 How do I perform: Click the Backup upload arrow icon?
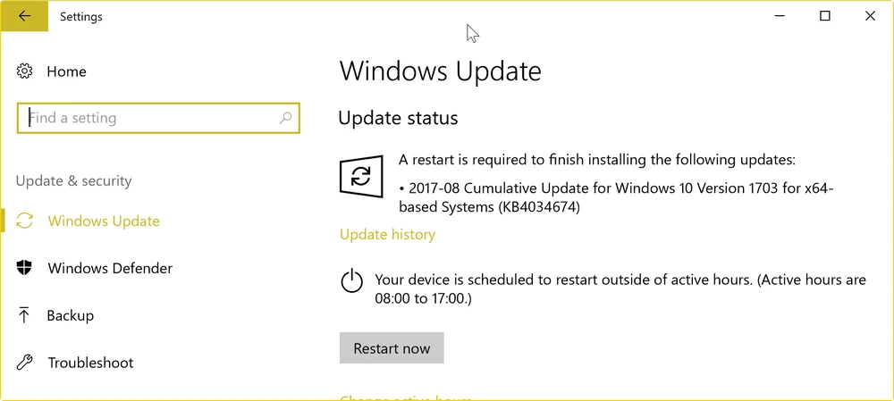[25, 315]
